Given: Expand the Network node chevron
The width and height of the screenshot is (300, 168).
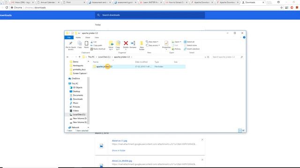Looking at the screenshot, I should tap(88, 127).
